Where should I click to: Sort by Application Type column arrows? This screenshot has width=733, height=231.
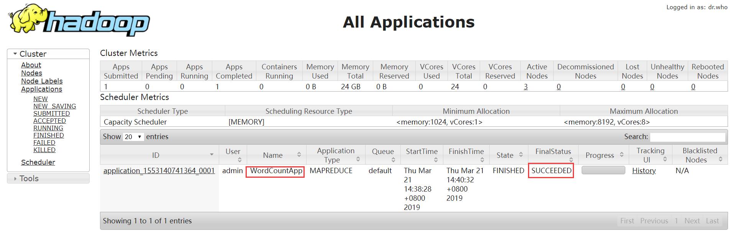pyautogui.click(x=358, y=159)
